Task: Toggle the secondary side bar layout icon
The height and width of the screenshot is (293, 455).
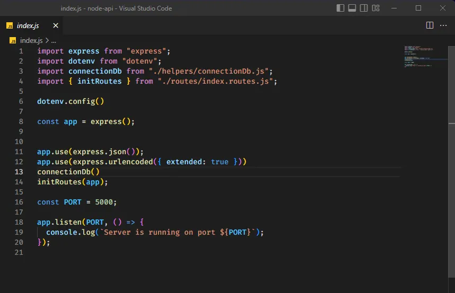Action: click(364, 8)
